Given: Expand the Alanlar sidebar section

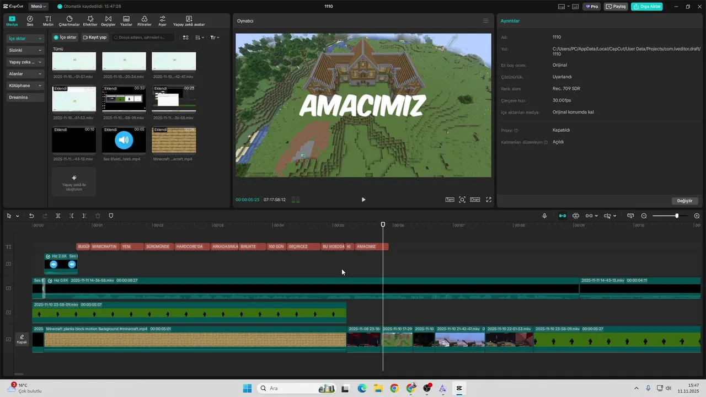Looking at the screenshot, I should point(25,74).
